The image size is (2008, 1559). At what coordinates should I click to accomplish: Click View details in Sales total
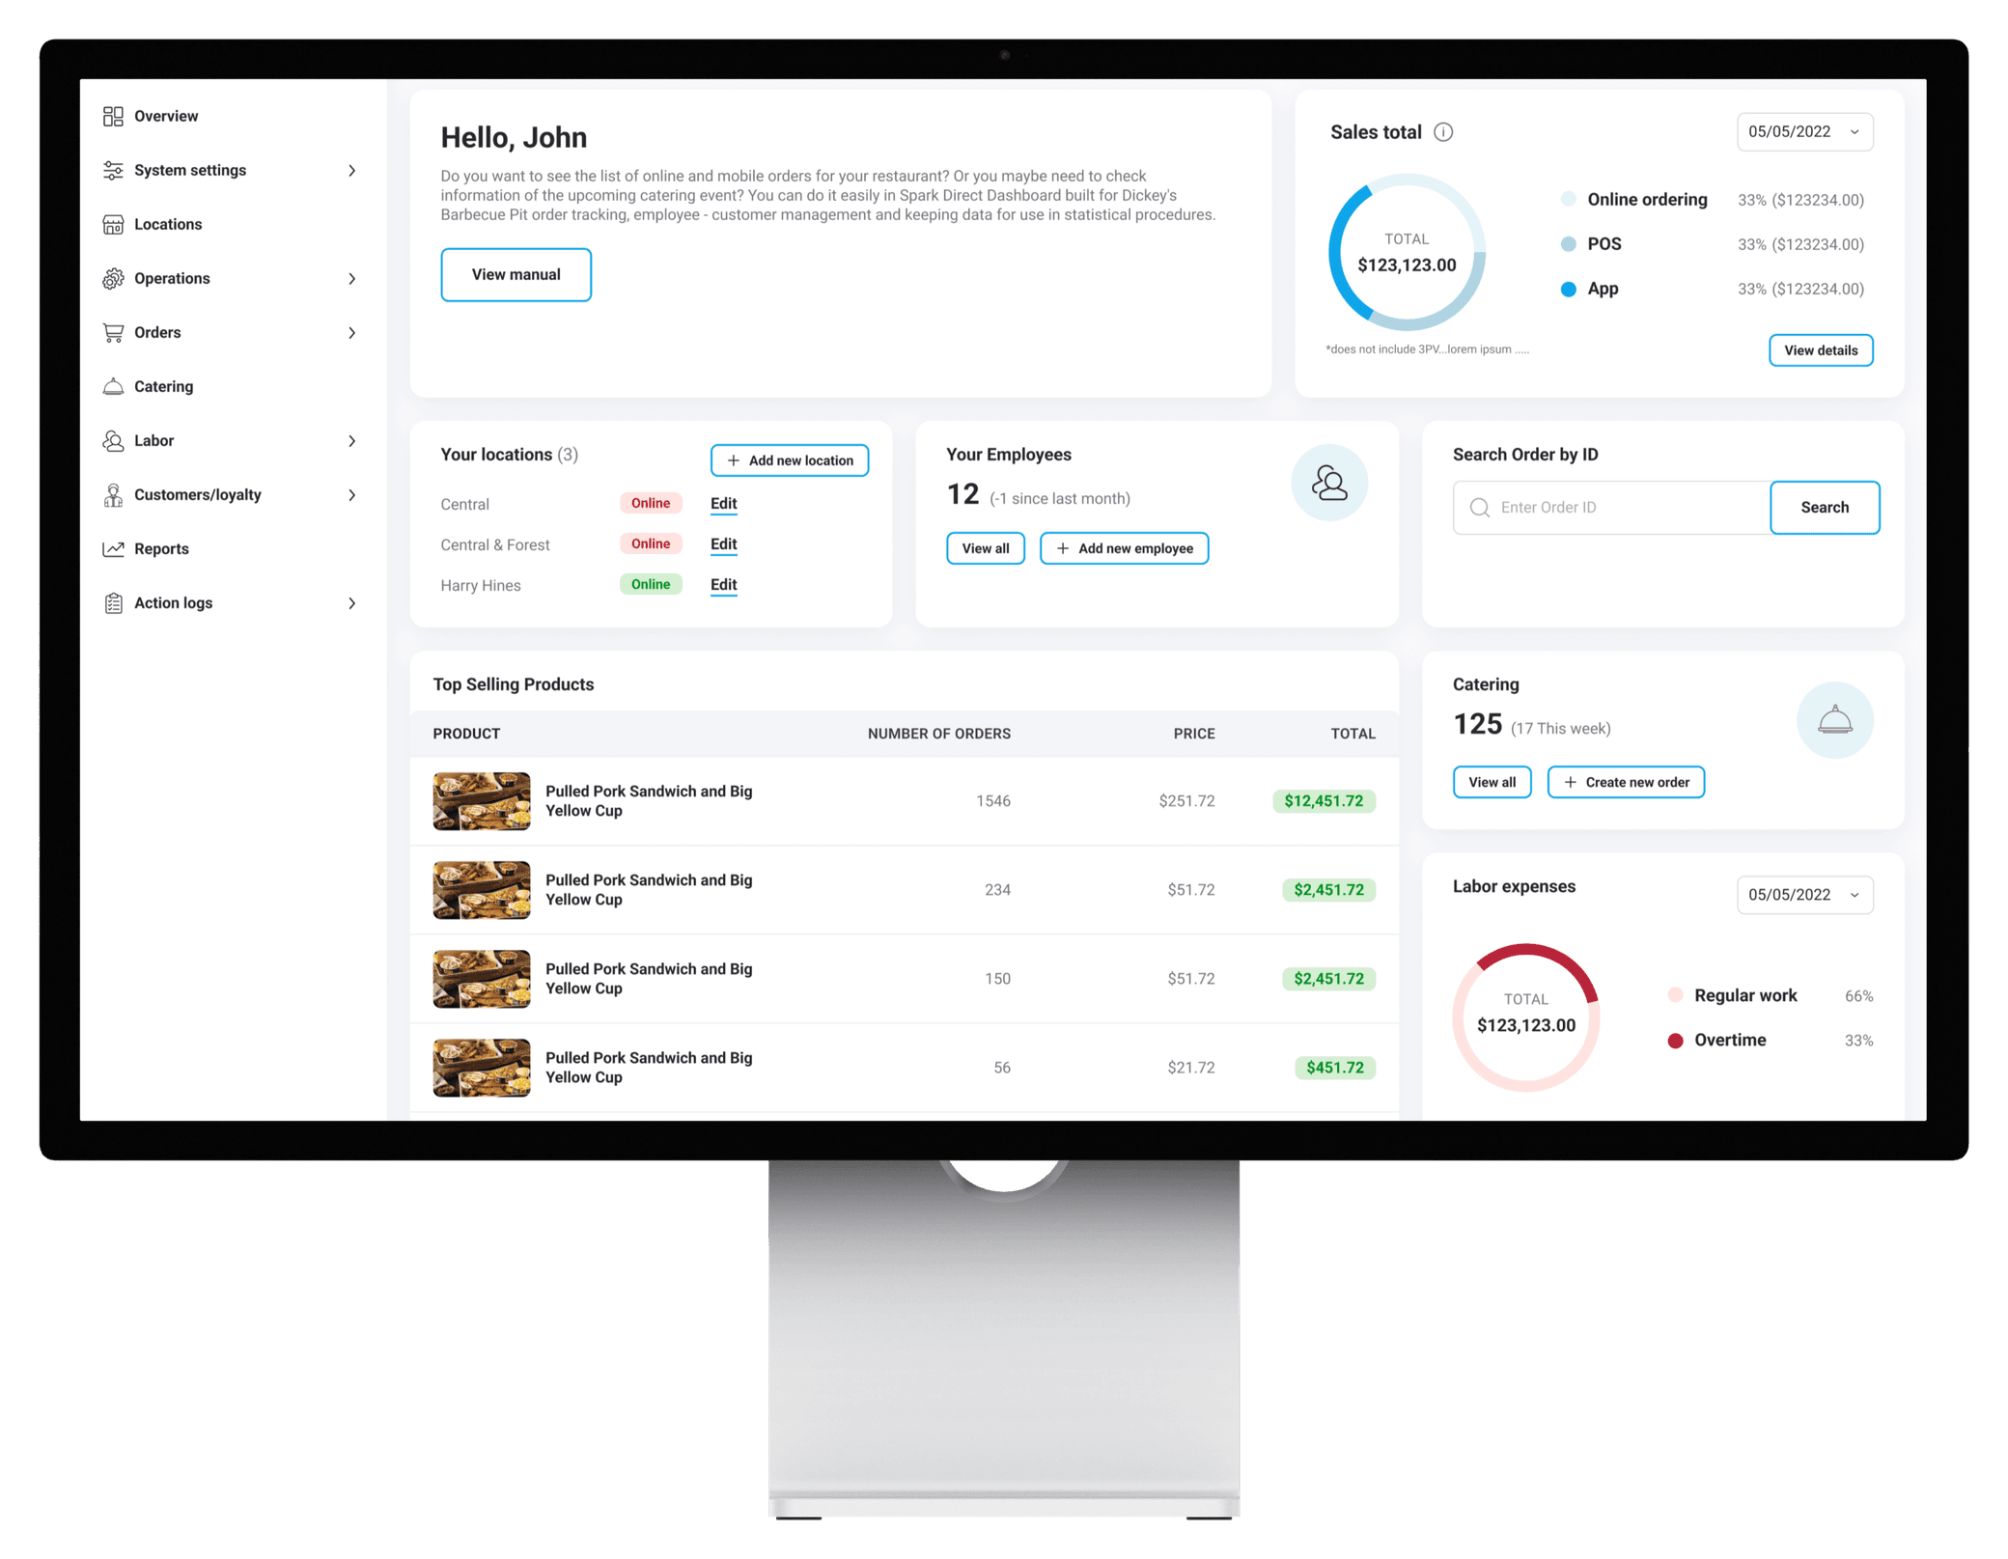pyautogui.click(x=1820, y=350)
